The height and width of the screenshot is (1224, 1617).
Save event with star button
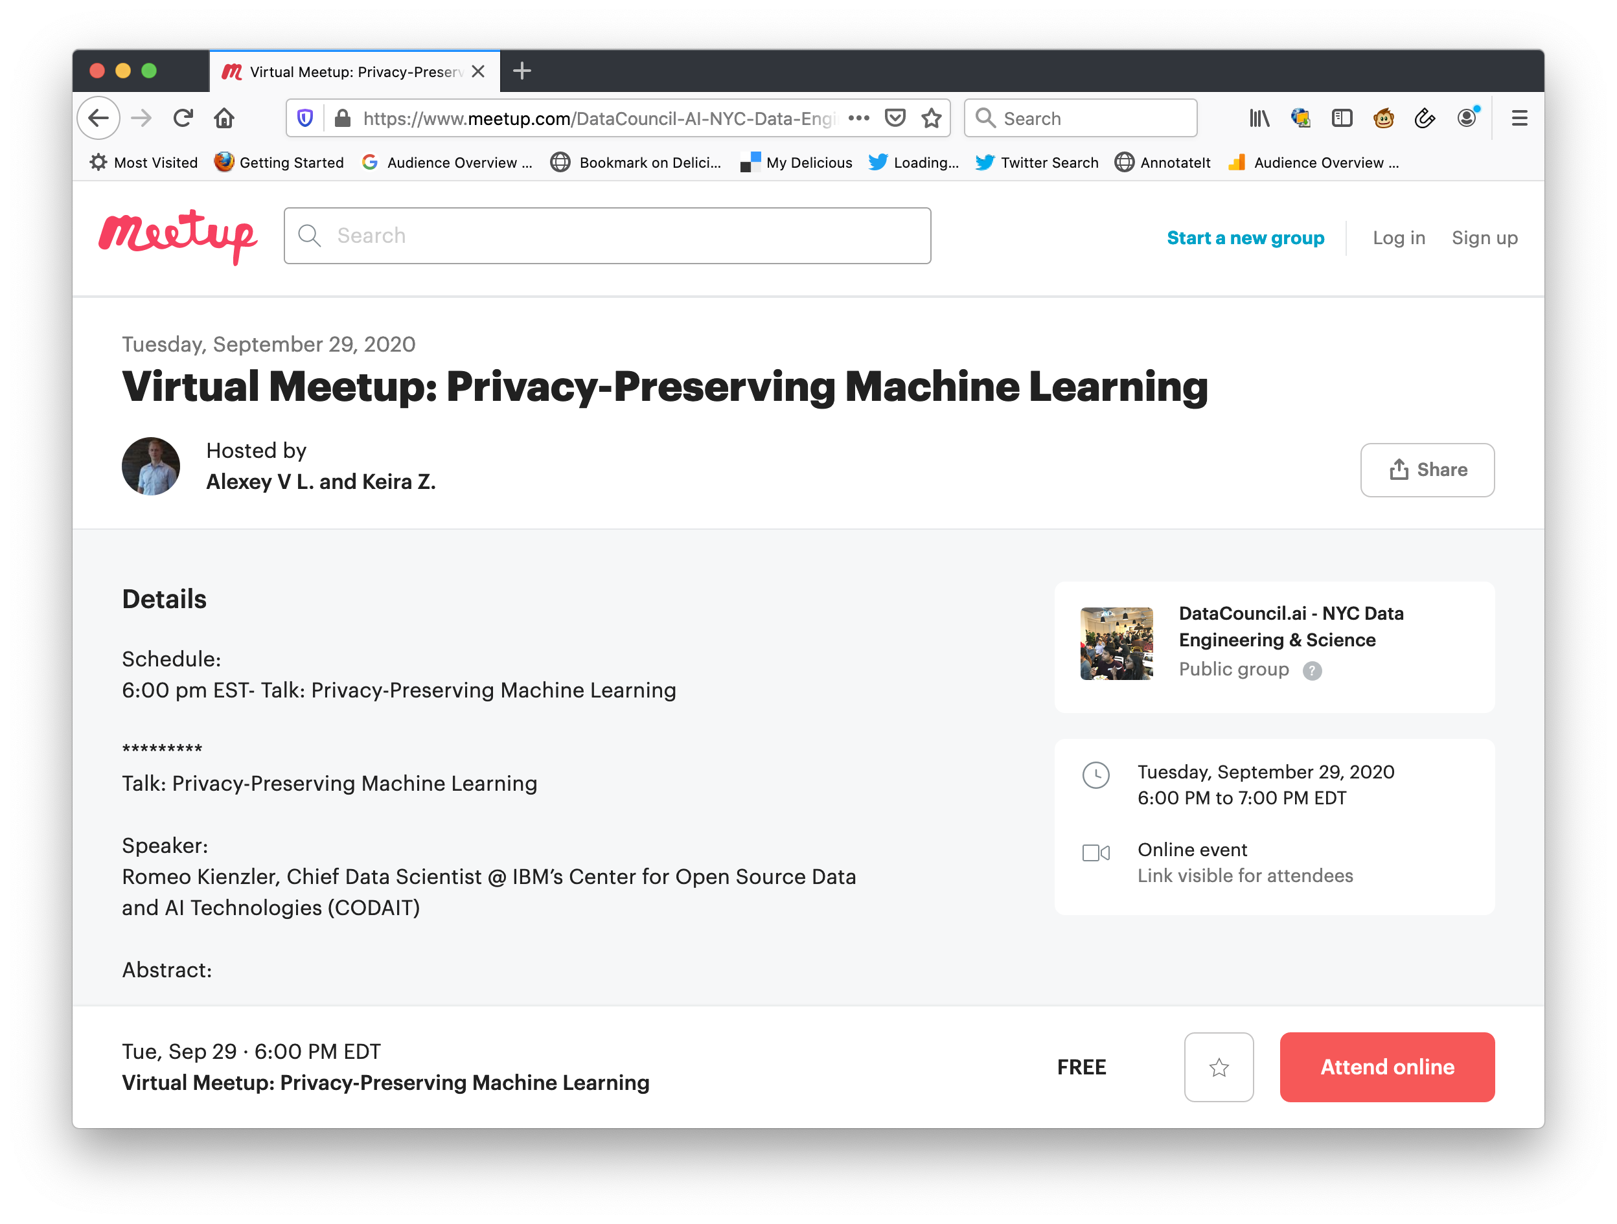coord(1219,1067)
